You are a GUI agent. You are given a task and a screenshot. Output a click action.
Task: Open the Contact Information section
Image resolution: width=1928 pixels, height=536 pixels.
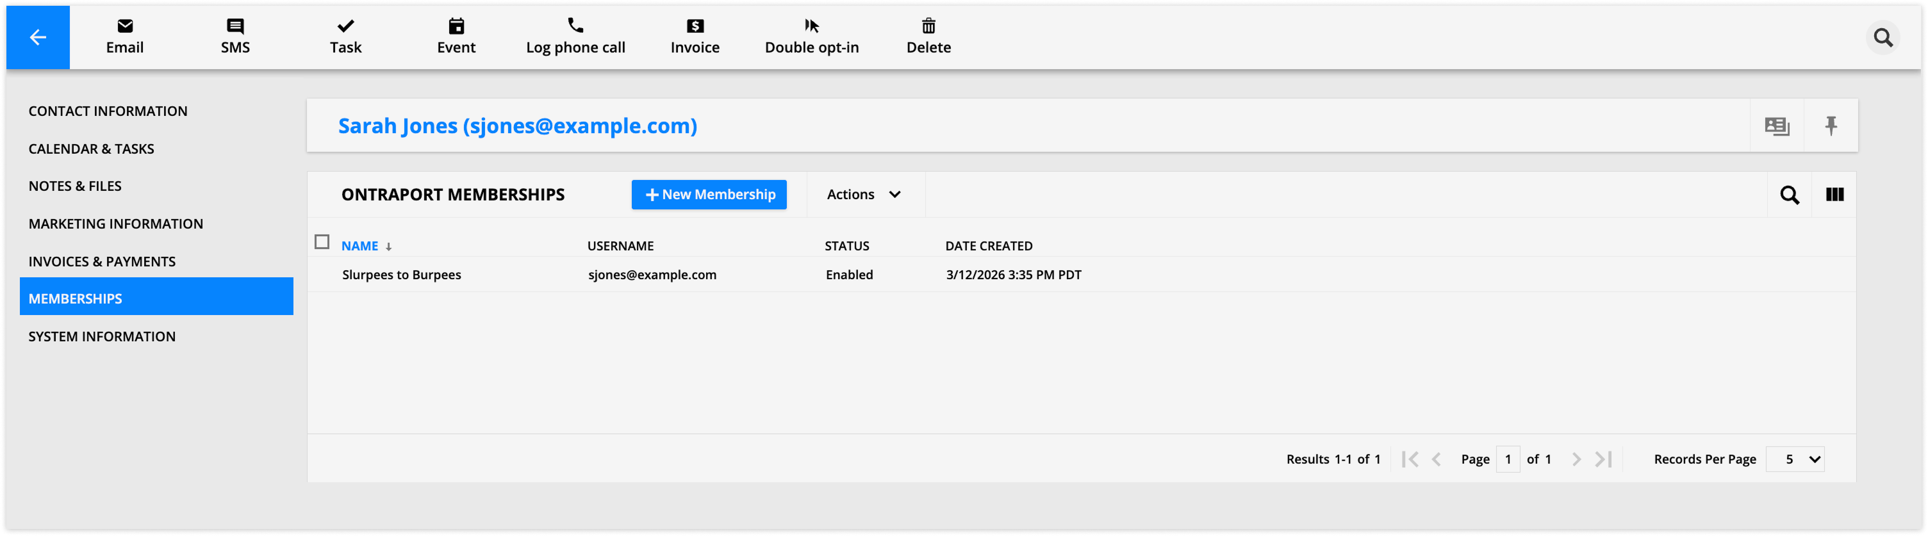(x=108, y=111)
